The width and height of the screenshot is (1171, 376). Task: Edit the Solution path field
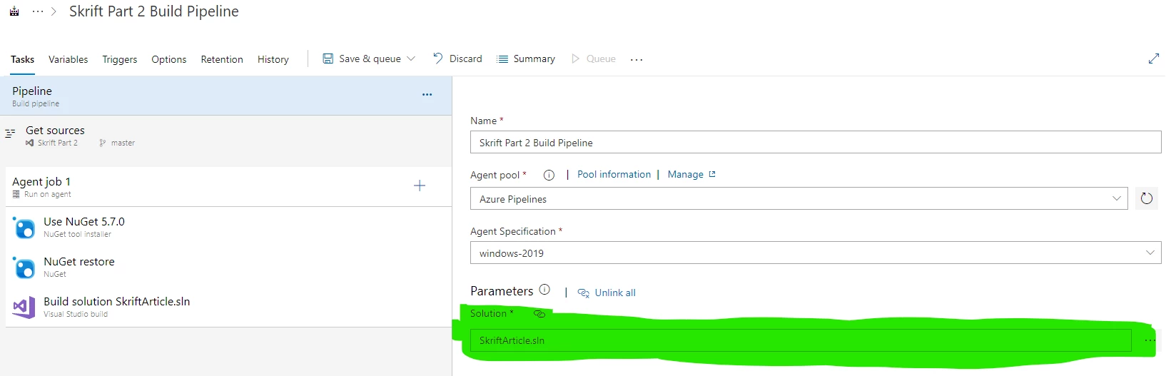[x=801, y=340]
